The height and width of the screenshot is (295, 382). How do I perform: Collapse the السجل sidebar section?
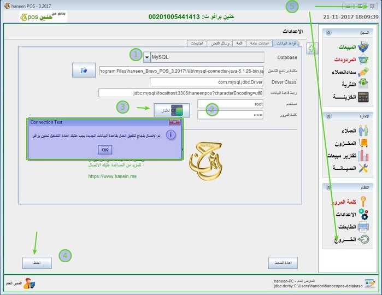(328, 33)
